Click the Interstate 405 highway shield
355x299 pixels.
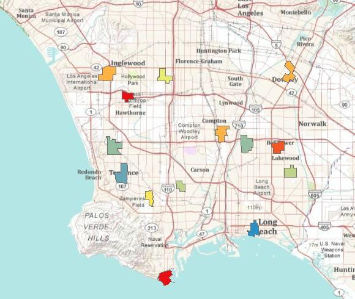324,226
